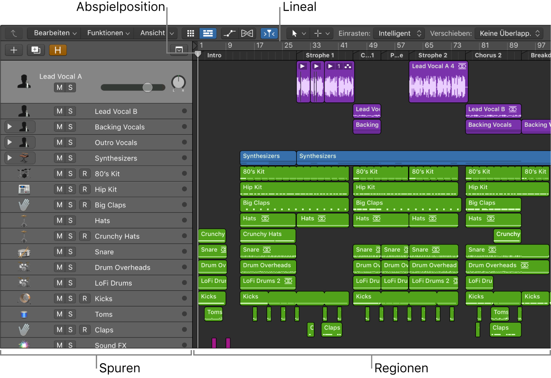Mute the Lead Vocal B track
Viewport: 551px width, 378px height.
[x=59, y=111]
